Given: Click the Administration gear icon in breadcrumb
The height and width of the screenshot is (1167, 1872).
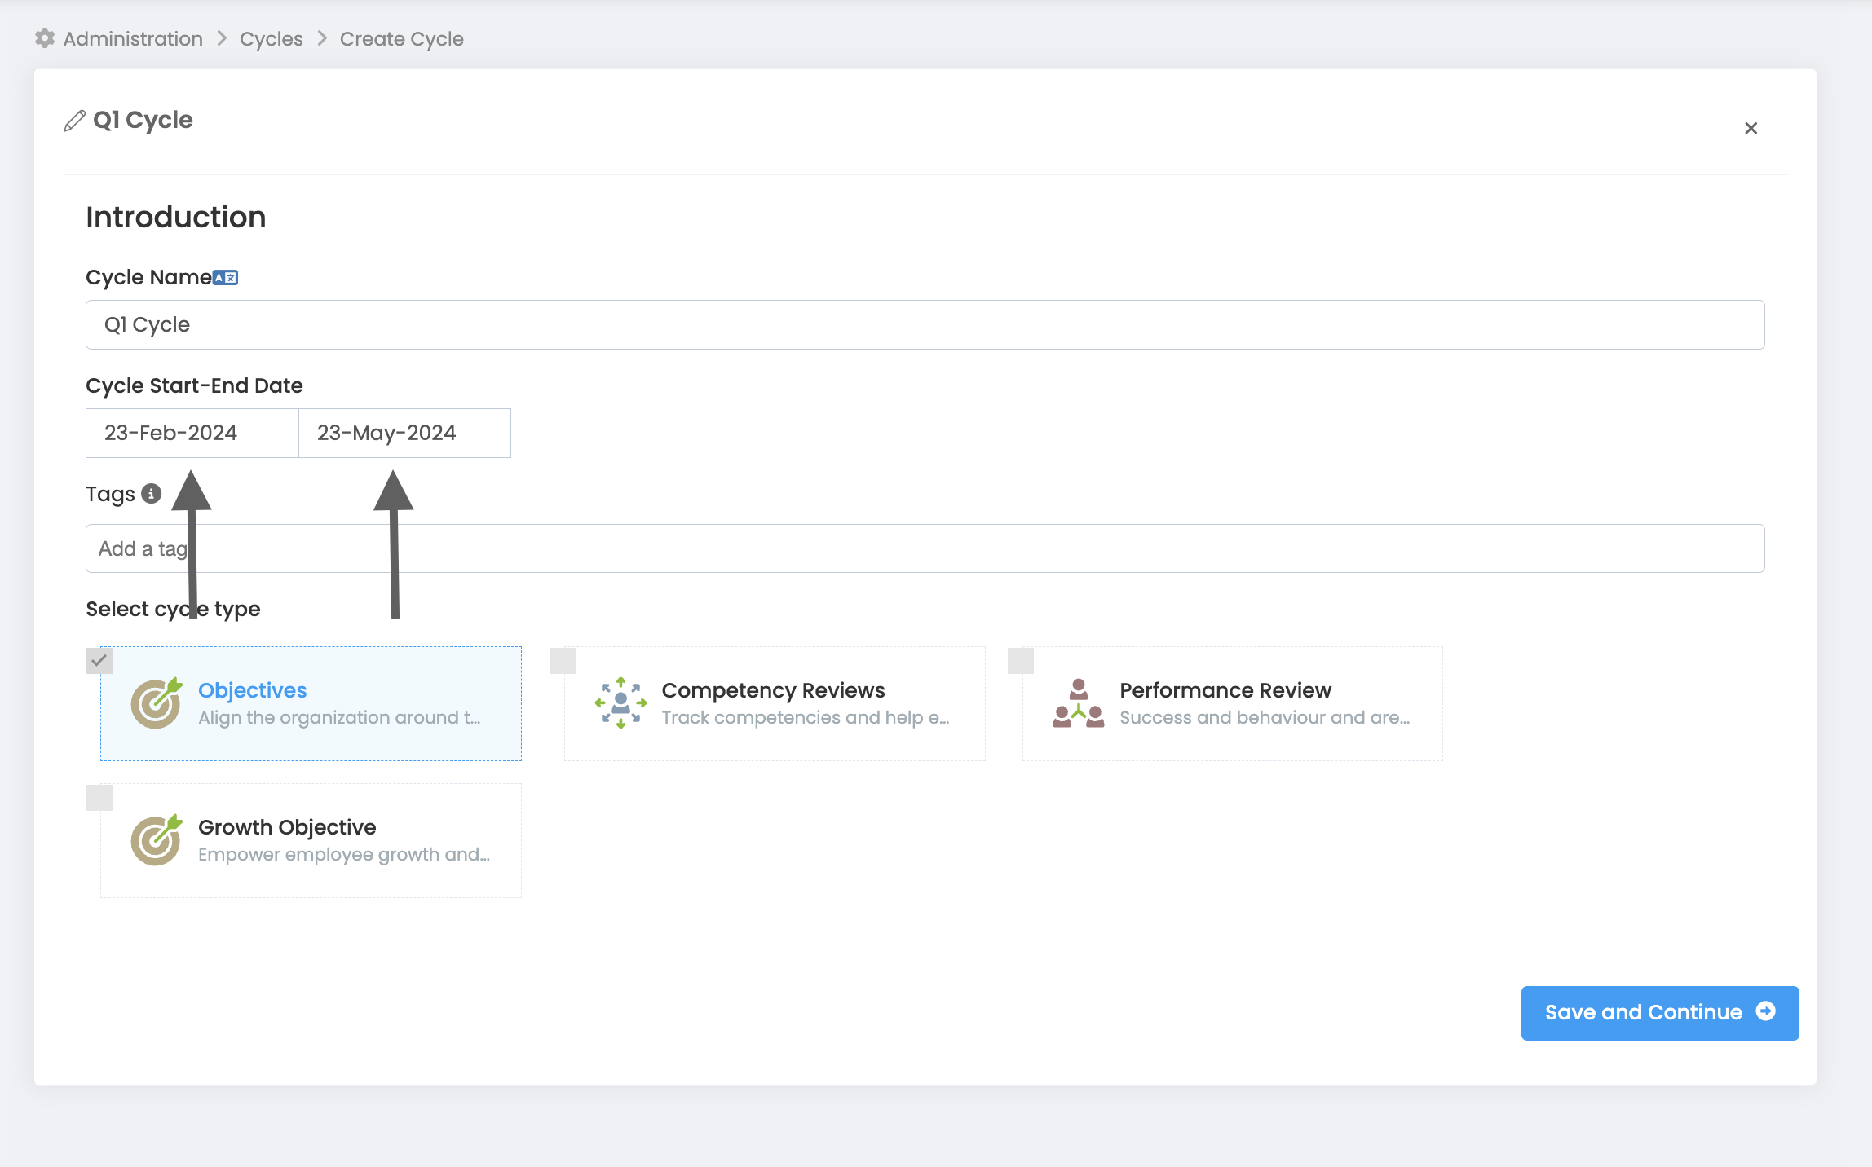Looking at the screenshot, I should (45, 38).
